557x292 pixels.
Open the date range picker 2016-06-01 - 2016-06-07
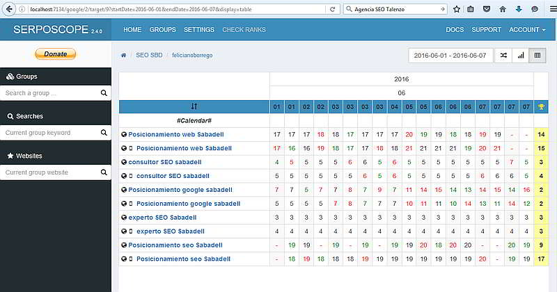(x=450, y=56)
